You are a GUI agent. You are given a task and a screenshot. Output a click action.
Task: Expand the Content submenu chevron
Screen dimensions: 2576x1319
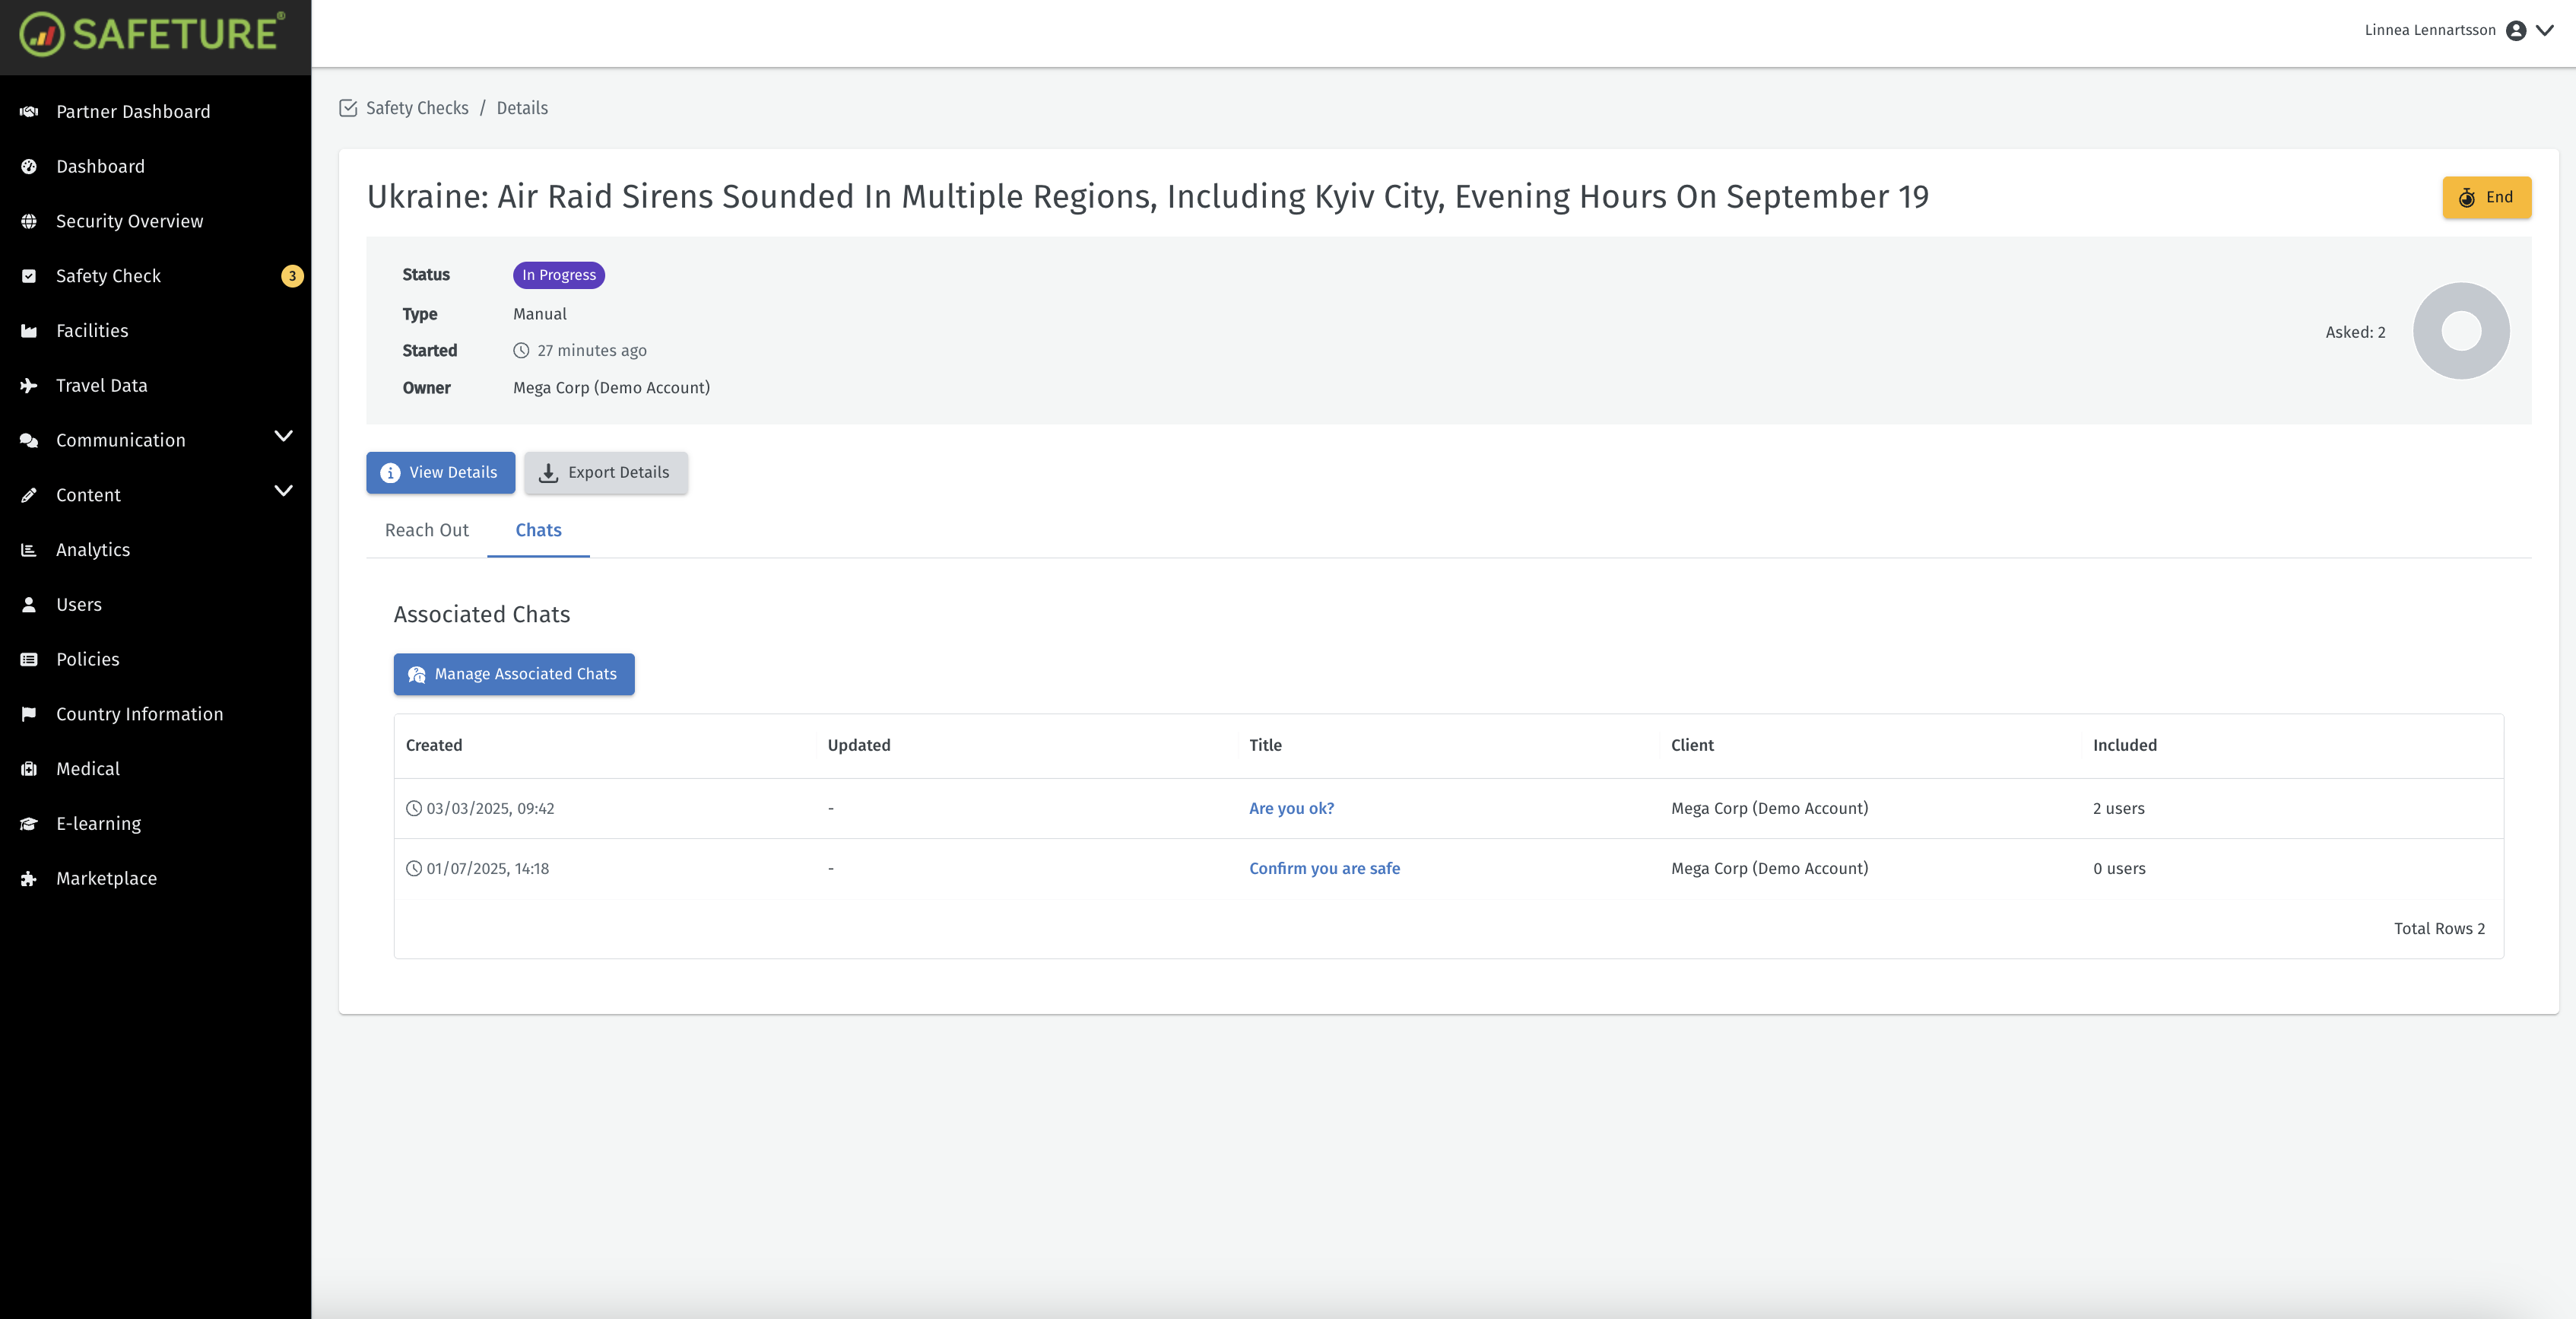283,491
